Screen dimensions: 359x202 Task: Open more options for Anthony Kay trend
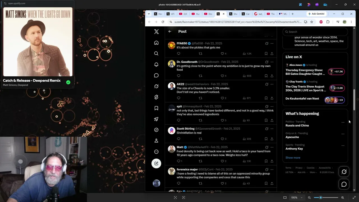point(343,146)
